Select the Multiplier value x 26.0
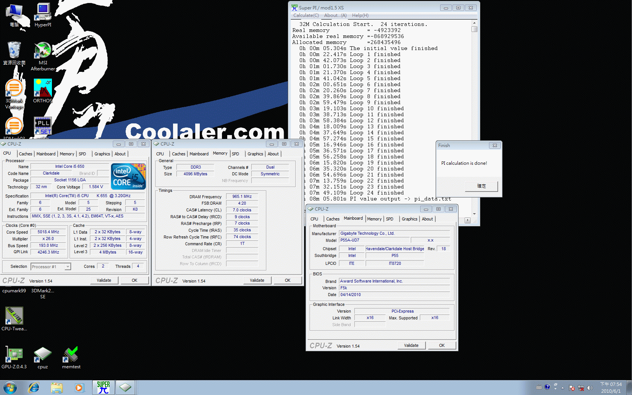Viewport: 632px width, 395px height. (x=48, y=239)
